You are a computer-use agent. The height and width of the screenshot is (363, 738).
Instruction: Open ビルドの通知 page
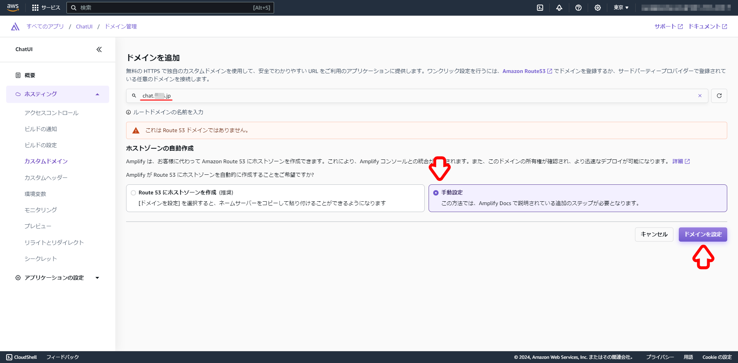click(x=41, y=129)
